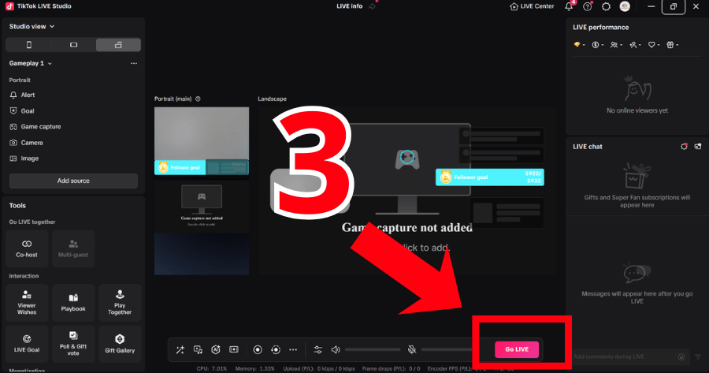
Task: Click the Frame drops (P/L) status text
Action: [x=391, y=368]
